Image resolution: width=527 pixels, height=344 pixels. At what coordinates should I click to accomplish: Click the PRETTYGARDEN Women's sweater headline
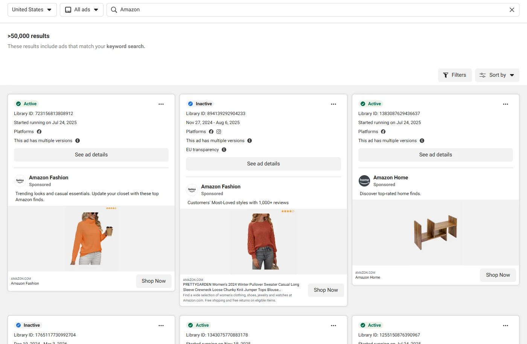(x=241, y=287)
